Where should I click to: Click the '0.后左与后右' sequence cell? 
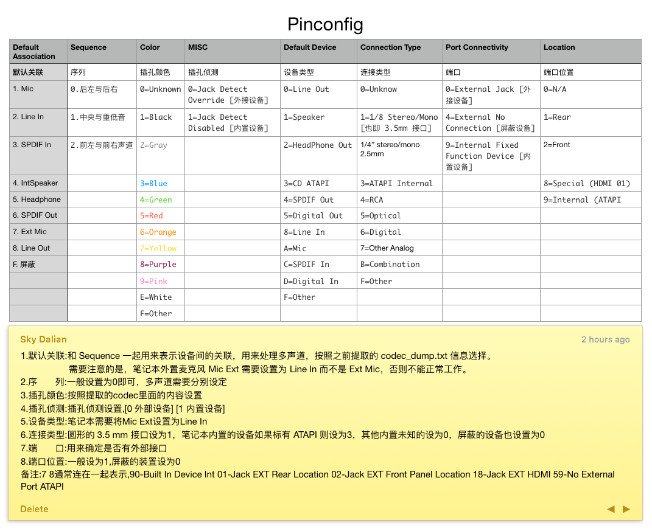click(x=102, y=95)
